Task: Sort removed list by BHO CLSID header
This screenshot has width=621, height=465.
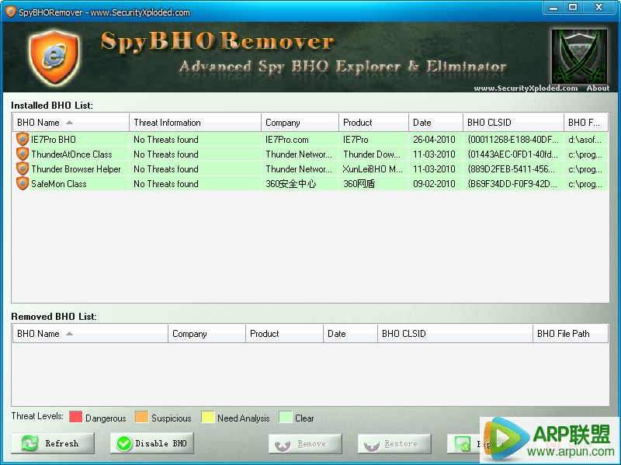Action: point(455,334)
